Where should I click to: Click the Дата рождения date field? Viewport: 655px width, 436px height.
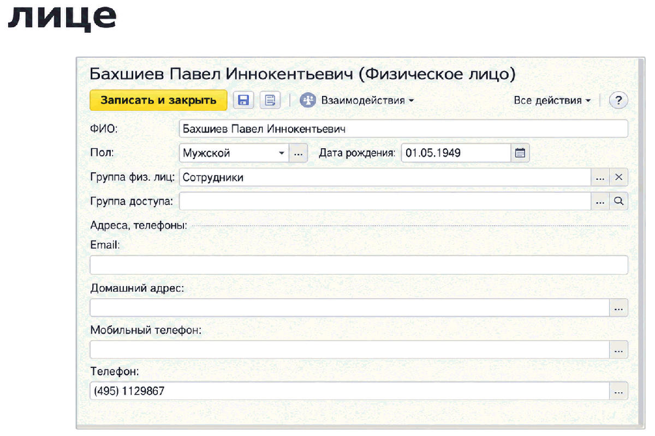coord(456,153)
